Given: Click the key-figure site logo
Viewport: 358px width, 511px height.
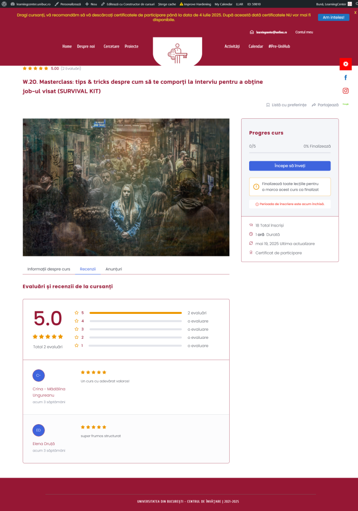Looking at the screenshot, I should [x=177, y=53].
